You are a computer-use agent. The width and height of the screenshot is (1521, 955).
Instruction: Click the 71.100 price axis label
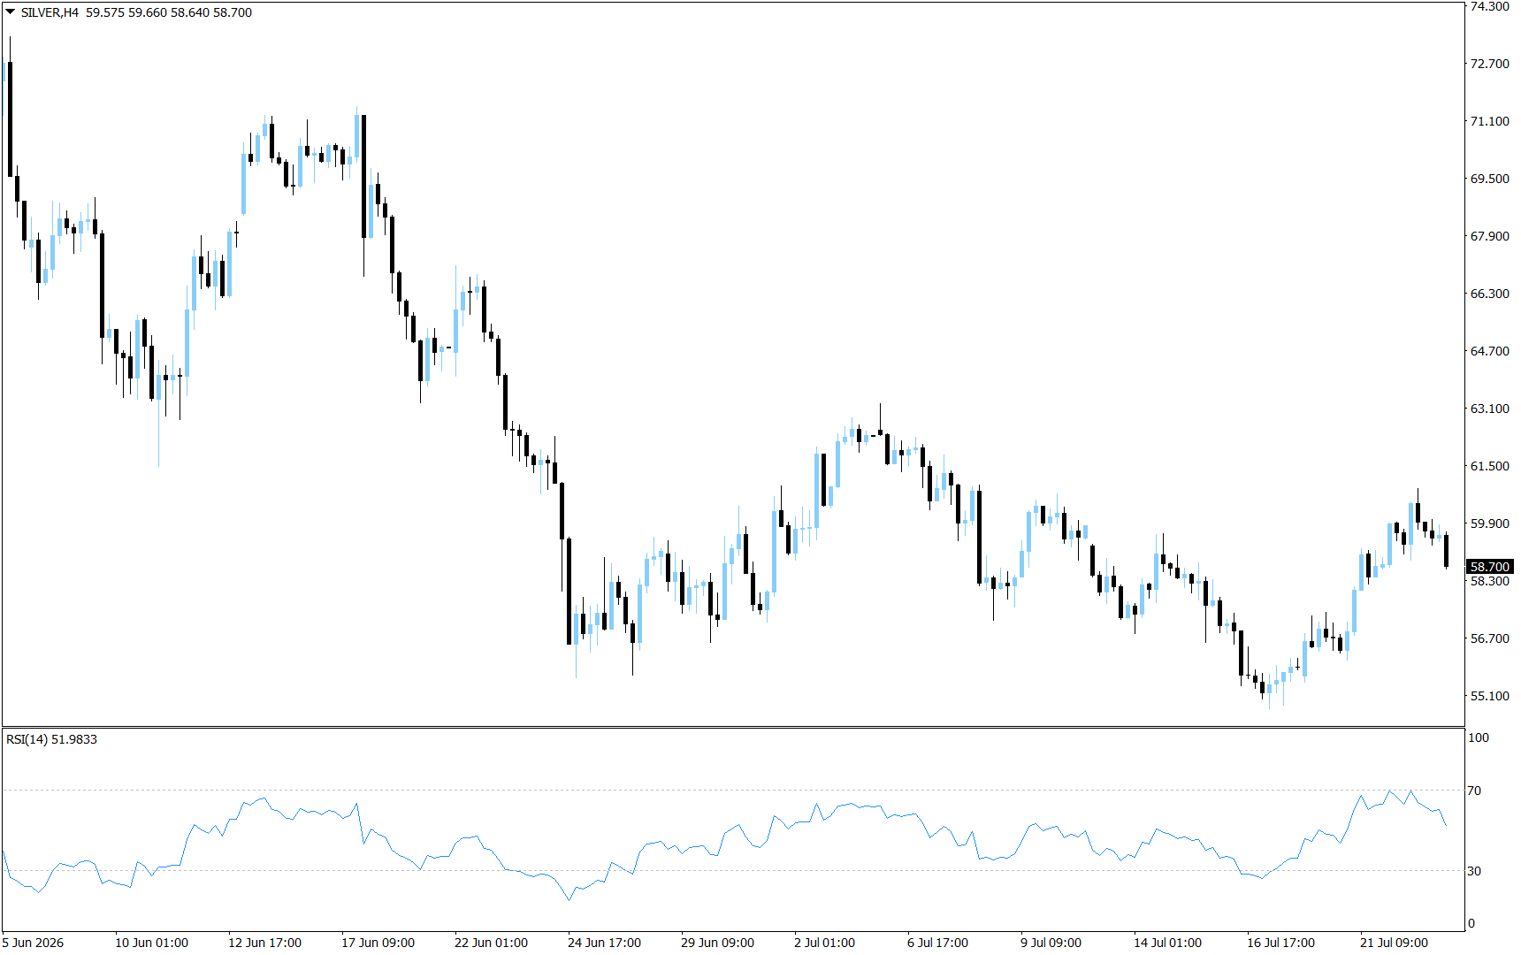1489,121
